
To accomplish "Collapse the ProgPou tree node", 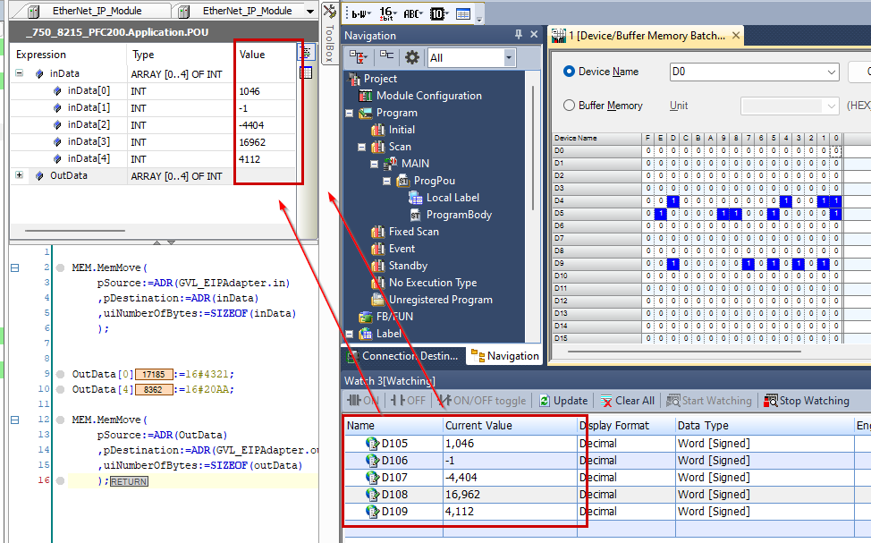I will point(386,182).
